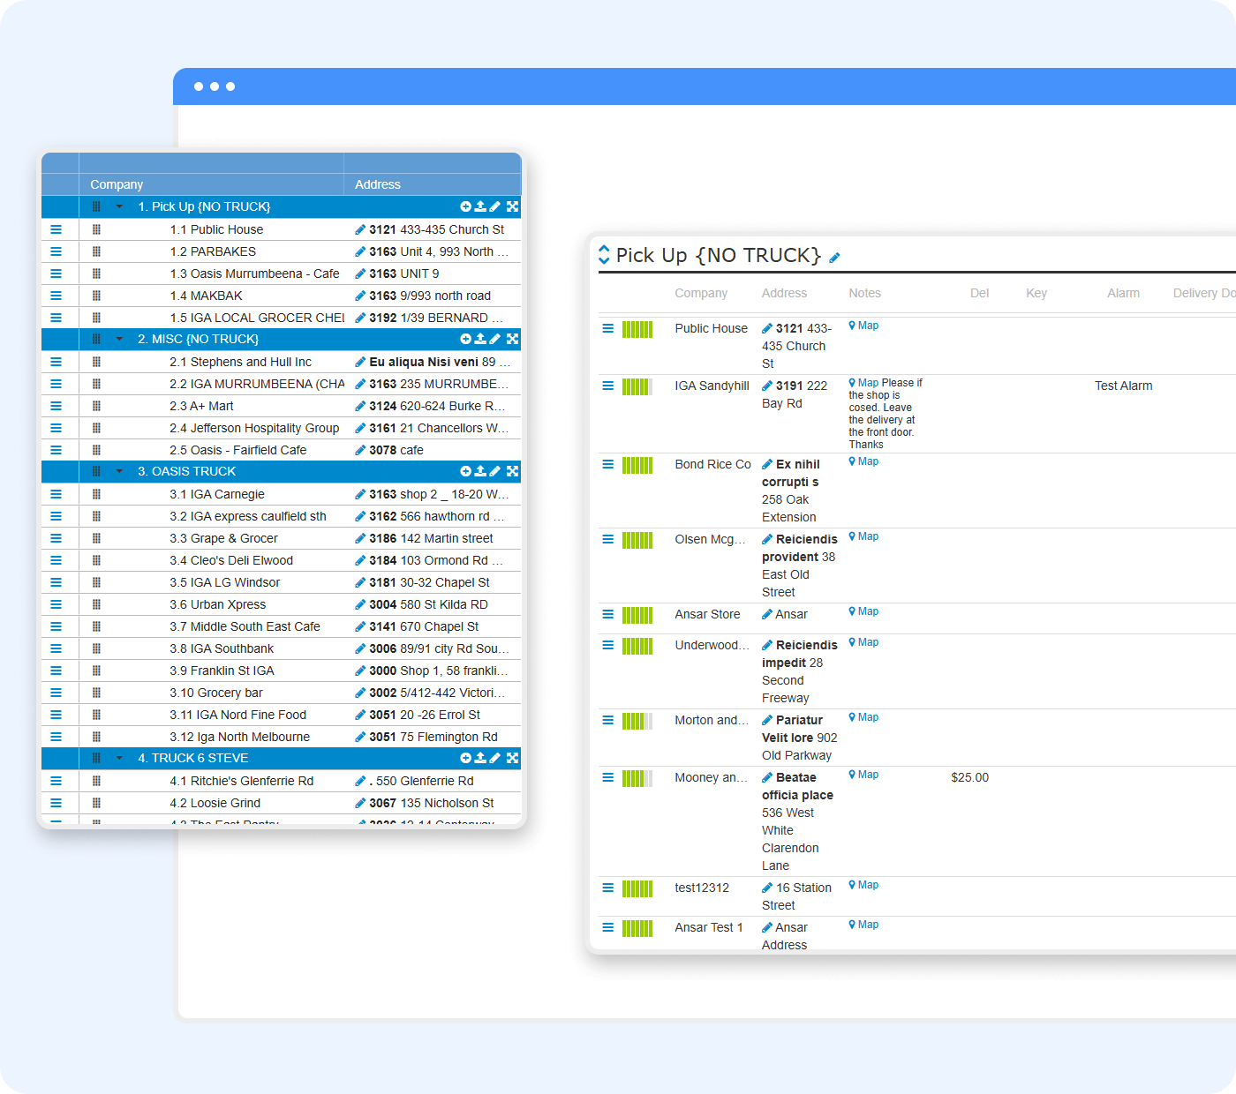The image size is (1236, 1094).
Task: Click the Del column header in the Pick Up panel
Action: pos(980,293)
